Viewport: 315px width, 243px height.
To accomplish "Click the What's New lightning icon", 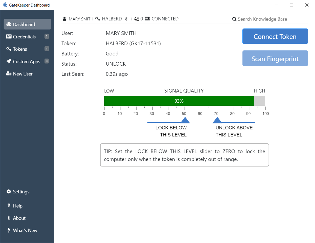I will click(9, 230).
